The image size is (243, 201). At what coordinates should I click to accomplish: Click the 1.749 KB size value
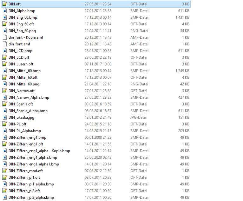[x=182, y=71]
